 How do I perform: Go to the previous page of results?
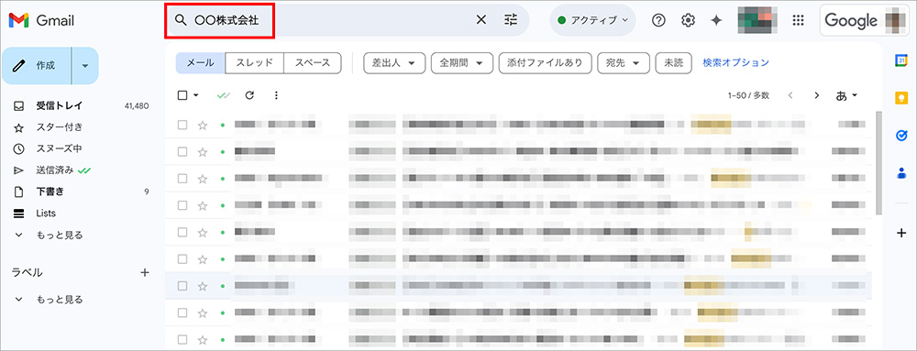pyautogui.click(x=790, y=95)
